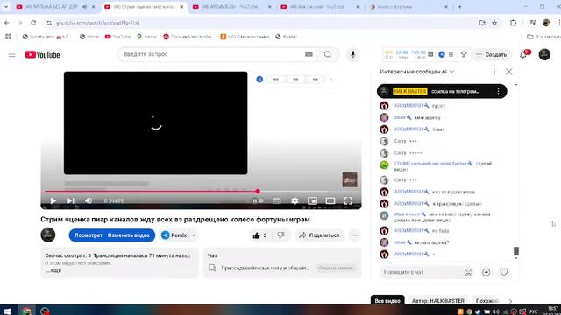
Task: Open the Windows Start menu
Action: tap(7, 311)
